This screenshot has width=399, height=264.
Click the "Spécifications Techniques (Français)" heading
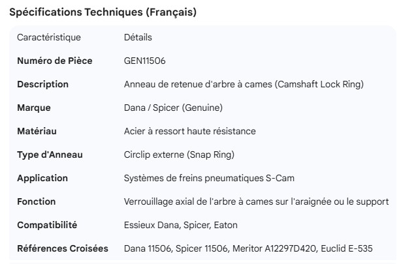(103, 12)
